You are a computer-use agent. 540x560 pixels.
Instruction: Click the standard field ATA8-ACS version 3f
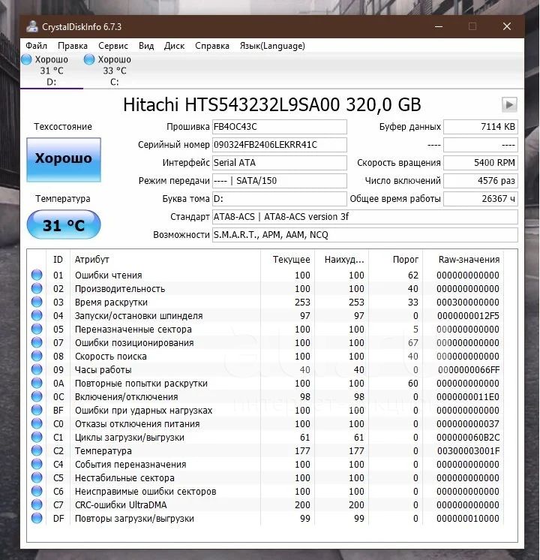[364, 217]
